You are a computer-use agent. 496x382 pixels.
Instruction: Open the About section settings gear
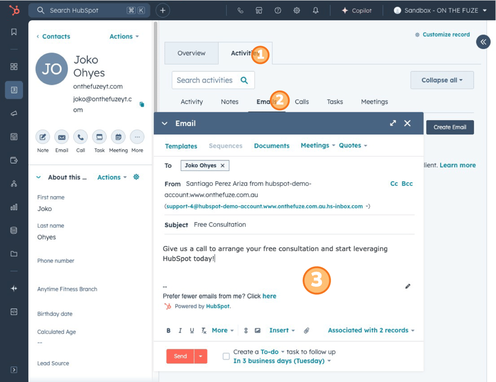tap(136, 177)
